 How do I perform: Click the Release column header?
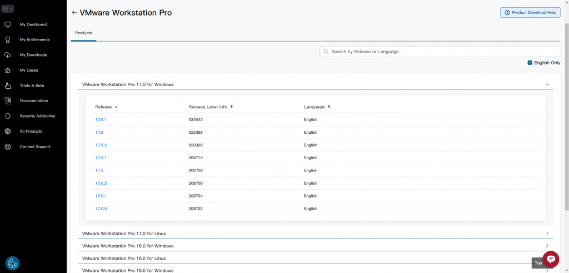(103, 107)
